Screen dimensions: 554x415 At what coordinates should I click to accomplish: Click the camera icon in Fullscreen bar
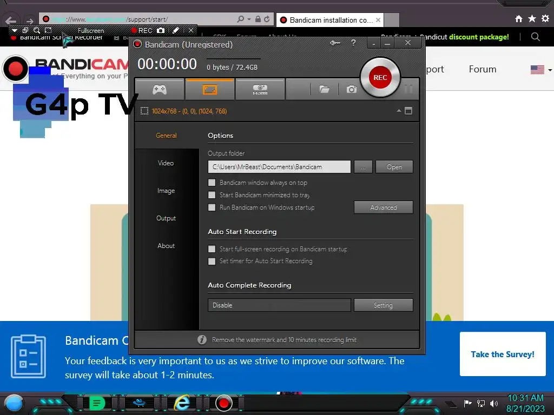[161, 30]
